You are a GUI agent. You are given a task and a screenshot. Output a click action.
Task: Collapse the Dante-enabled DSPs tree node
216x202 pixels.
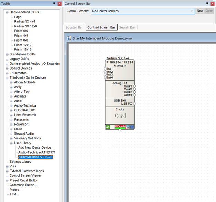pyautogui.click(x=7, y=12)
